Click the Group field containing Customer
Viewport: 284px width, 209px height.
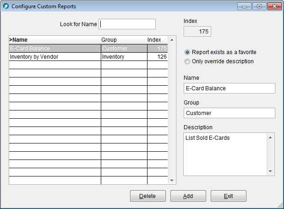coord(229,113)
